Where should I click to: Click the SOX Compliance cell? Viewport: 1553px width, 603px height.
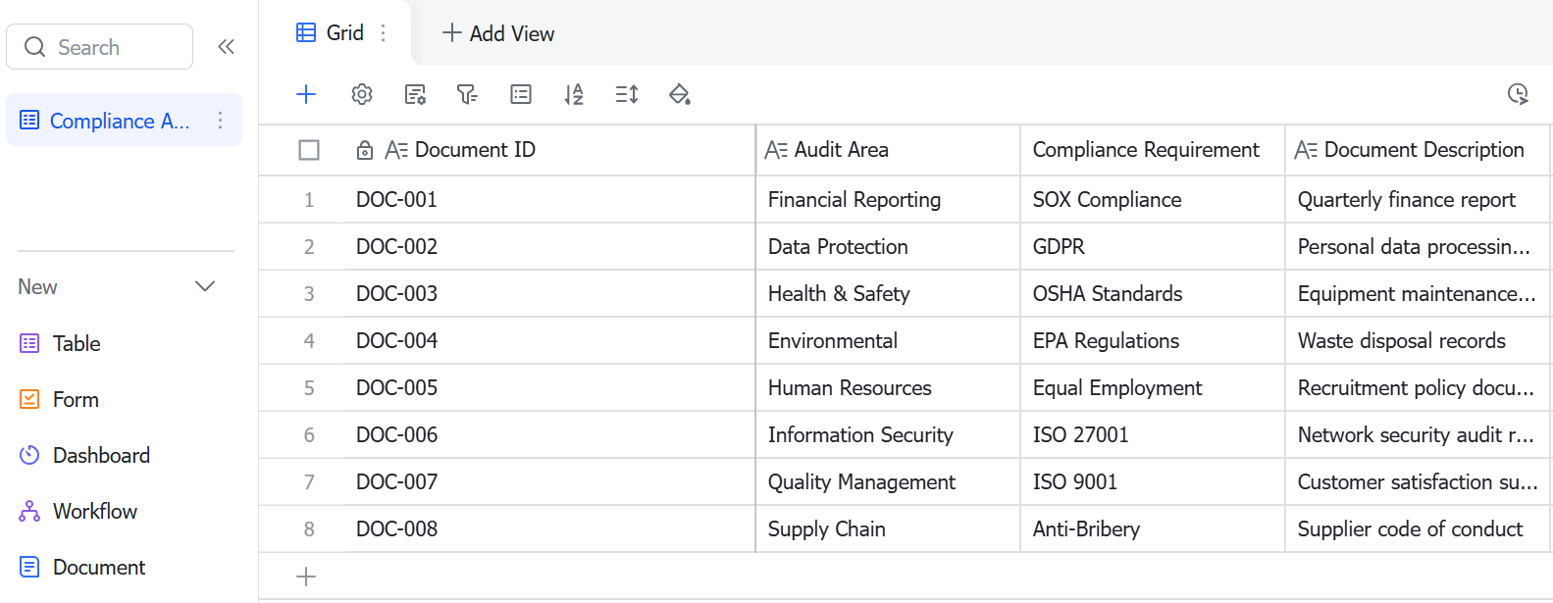coord(1153,200)
